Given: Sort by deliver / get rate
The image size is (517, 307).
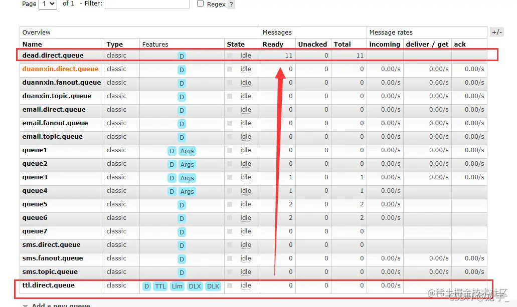Looking at the screenshot, I should (427, 44).
